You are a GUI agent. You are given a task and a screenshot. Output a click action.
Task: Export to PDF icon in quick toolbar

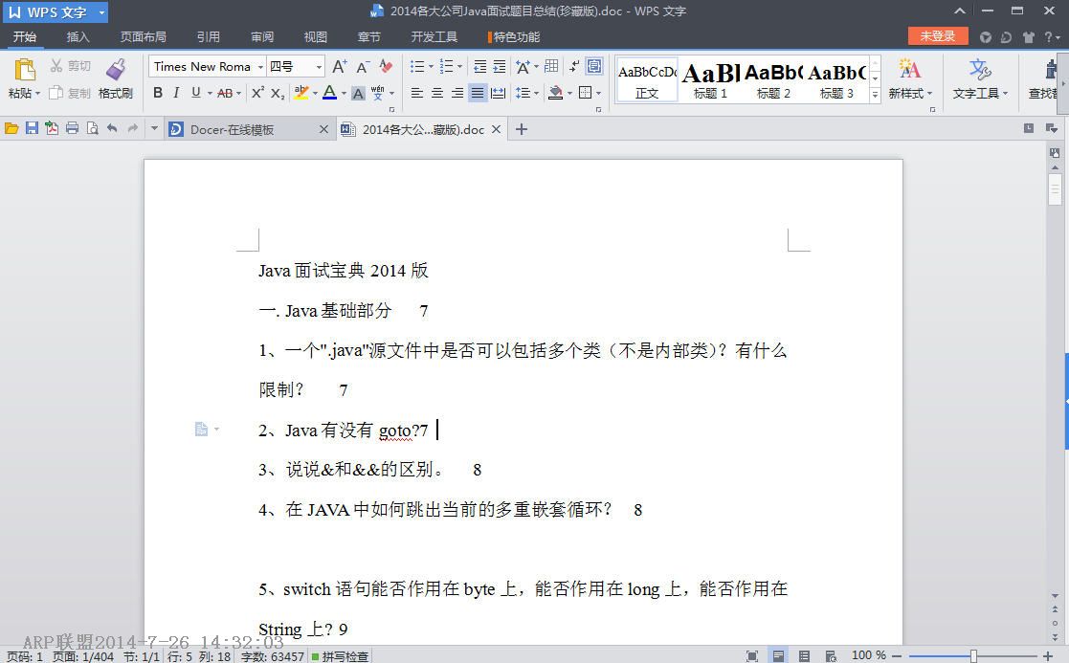coord(52,128)
